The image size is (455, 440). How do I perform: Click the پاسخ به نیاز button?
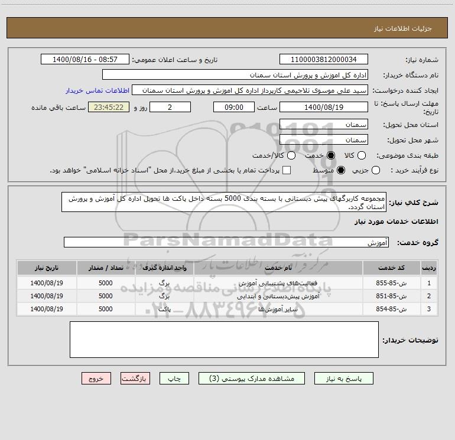(343, 379)
